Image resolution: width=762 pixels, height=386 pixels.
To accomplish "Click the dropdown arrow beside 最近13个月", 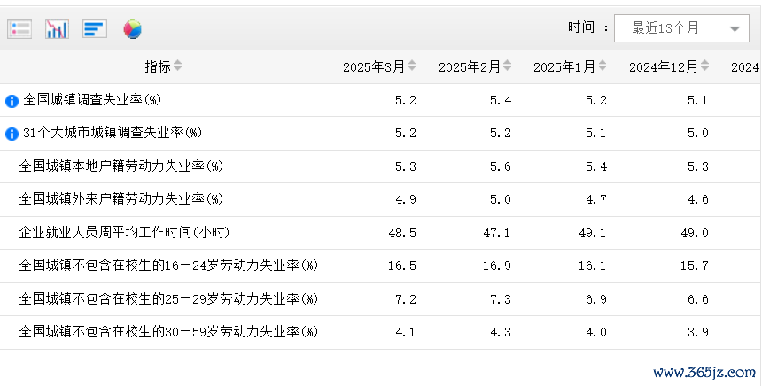I will coord(734,29).
